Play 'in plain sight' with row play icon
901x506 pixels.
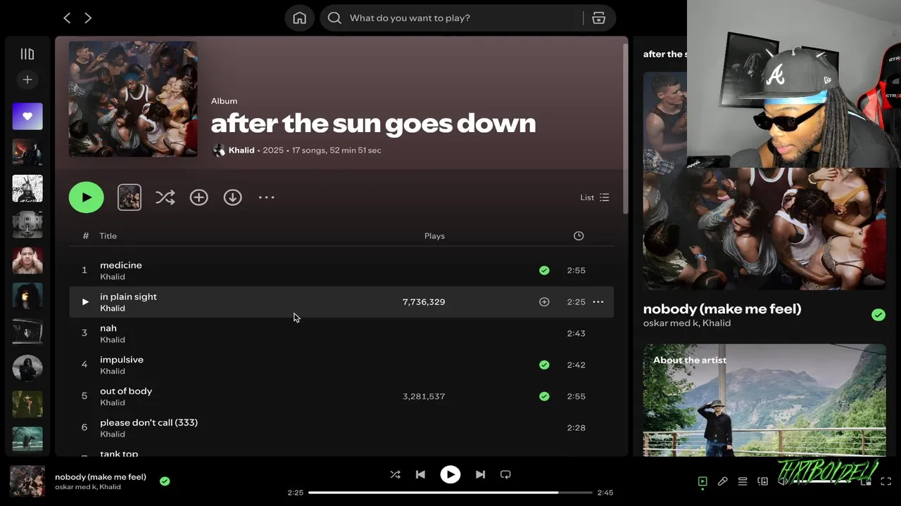(x=85, y=302)
